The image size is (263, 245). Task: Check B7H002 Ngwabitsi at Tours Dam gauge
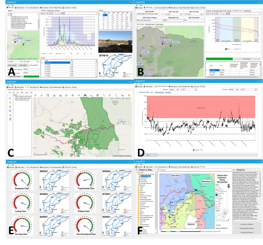coord(12,17)
